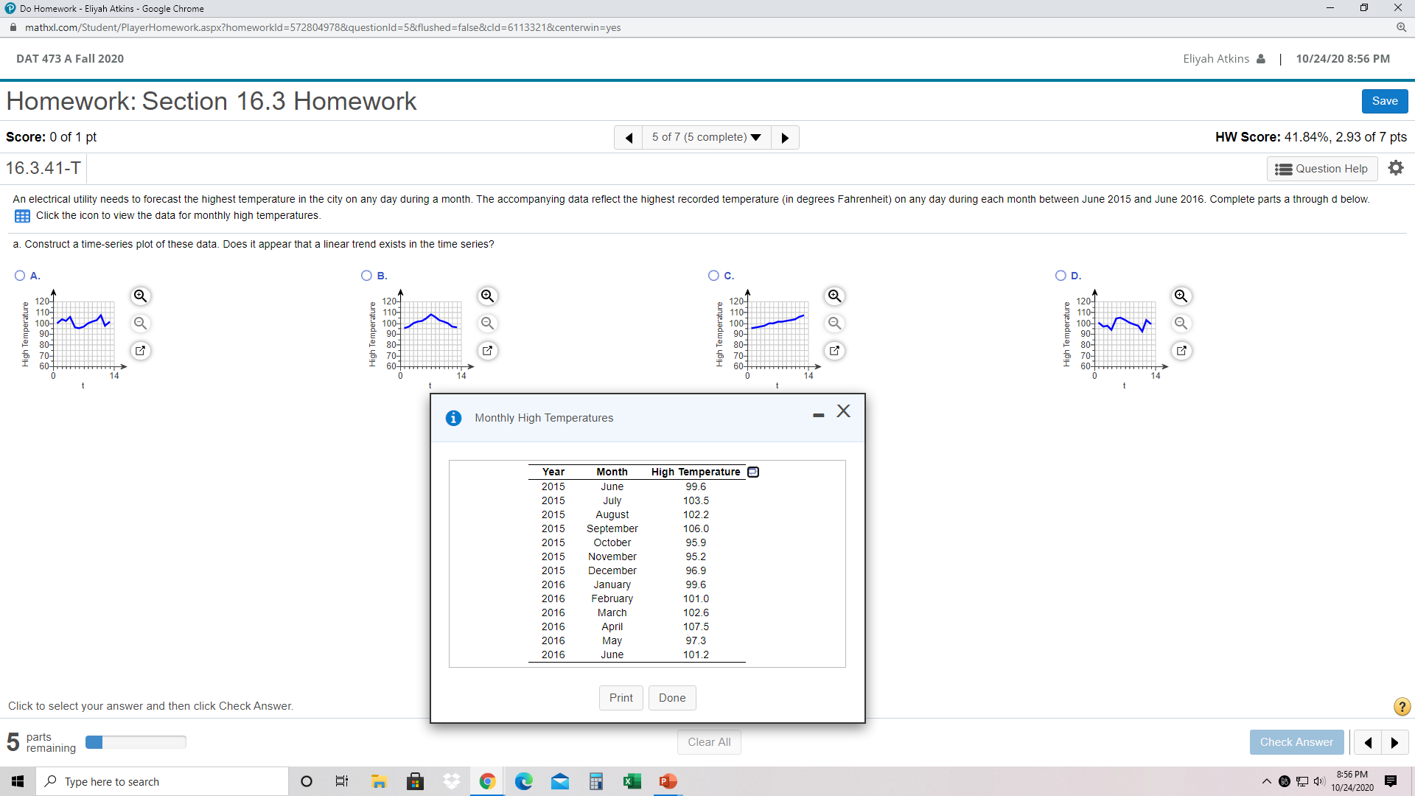Zoom in on graph A
This screenshot has width=1415, height=796.
[x=140, y=296]
